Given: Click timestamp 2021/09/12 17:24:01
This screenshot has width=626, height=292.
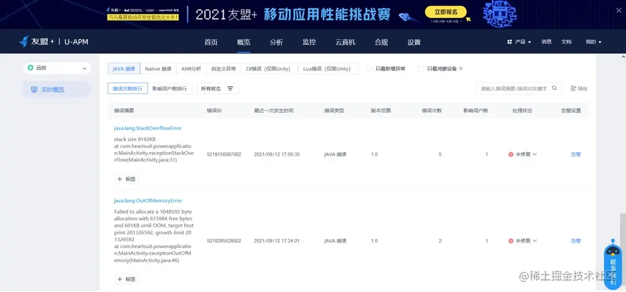Looking at the screenshot, I should tap(276, 241).
